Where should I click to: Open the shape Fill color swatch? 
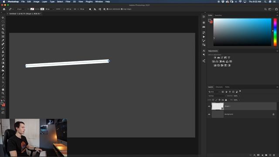point(32,9)
